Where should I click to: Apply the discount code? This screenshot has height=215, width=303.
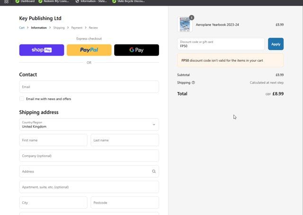(x=276, y=44)
